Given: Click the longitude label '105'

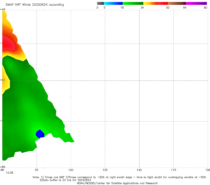Looking at the screenshot, I should [x=105, y=170].
